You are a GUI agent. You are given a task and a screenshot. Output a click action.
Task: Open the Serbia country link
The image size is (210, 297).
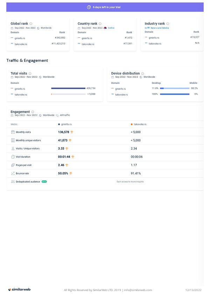[x=111, y=28]
